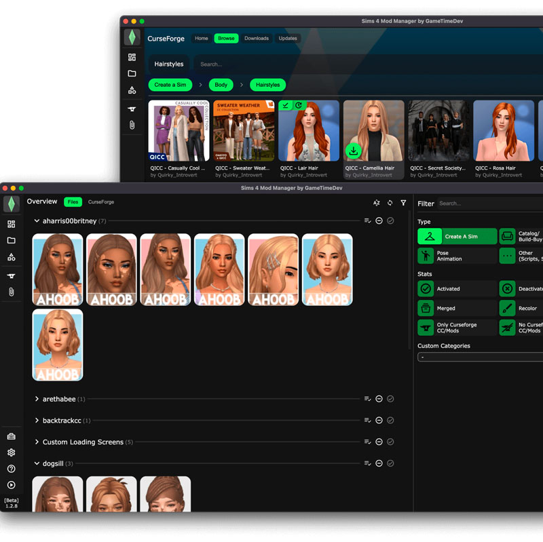The width and height of the screenshot is (543, 542).
Task: Collapse the aharris00britney group
Action: (x=37, y=221)
